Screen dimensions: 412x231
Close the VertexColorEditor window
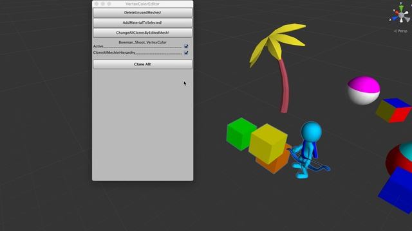pyautogui.click(x=97, y=4)
